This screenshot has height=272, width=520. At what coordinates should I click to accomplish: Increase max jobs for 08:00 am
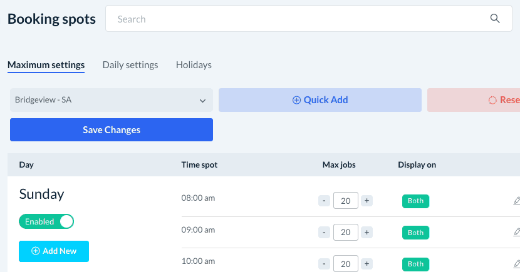tap(367, 201)
